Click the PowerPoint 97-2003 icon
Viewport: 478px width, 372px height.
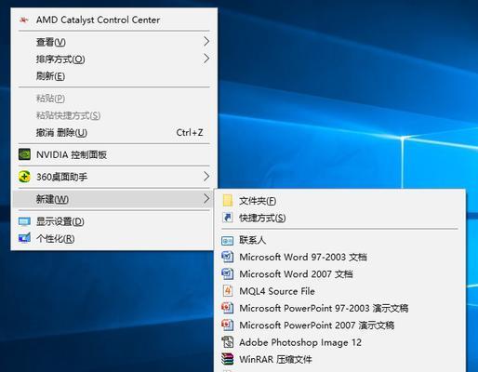(228, 308)
